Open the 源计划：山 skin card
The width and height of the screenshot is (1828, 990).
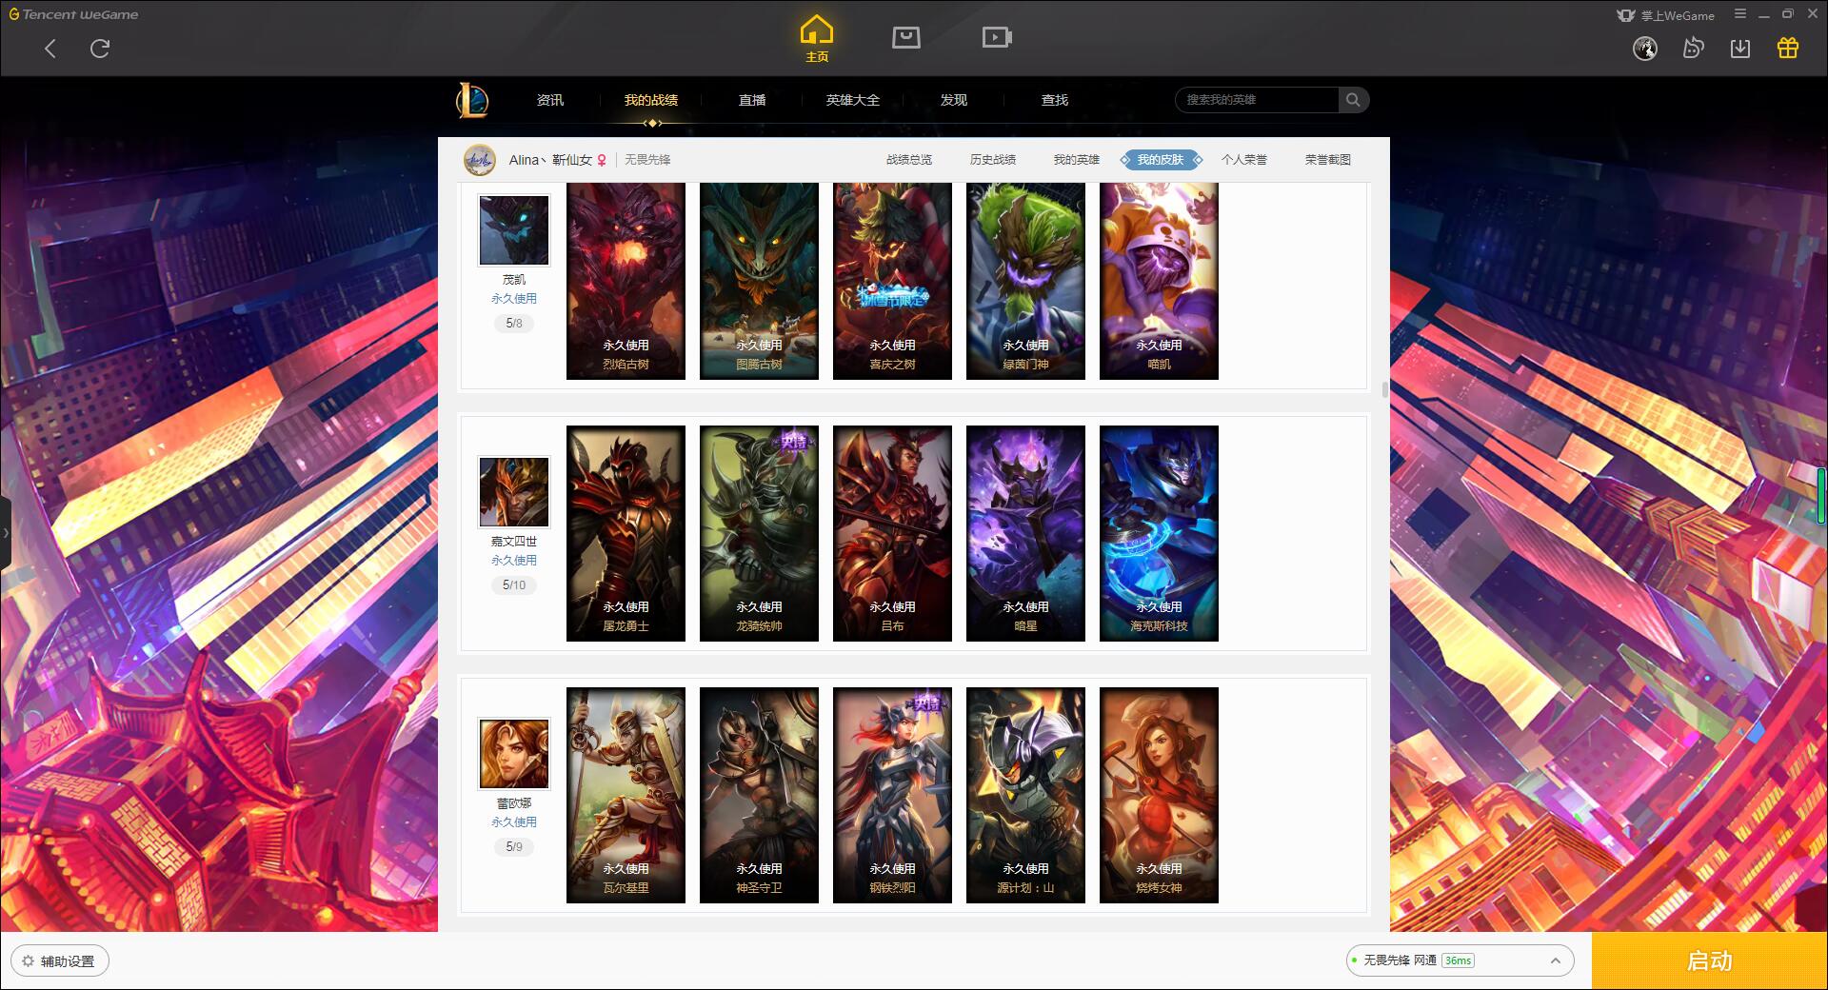click(1025, 795)
